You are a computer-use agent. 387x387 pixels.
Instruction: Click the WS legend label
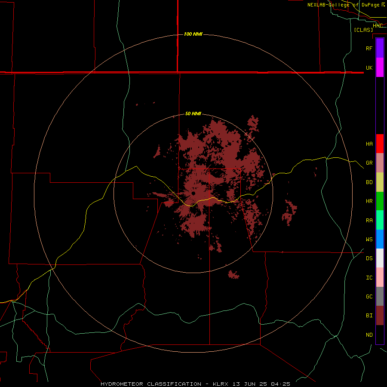tap(369, 240)
